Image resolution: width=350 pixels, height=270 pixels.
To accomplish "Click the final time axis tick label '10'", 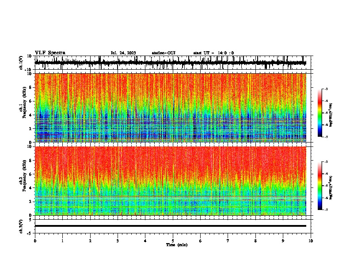I will [x=311, y=241].
